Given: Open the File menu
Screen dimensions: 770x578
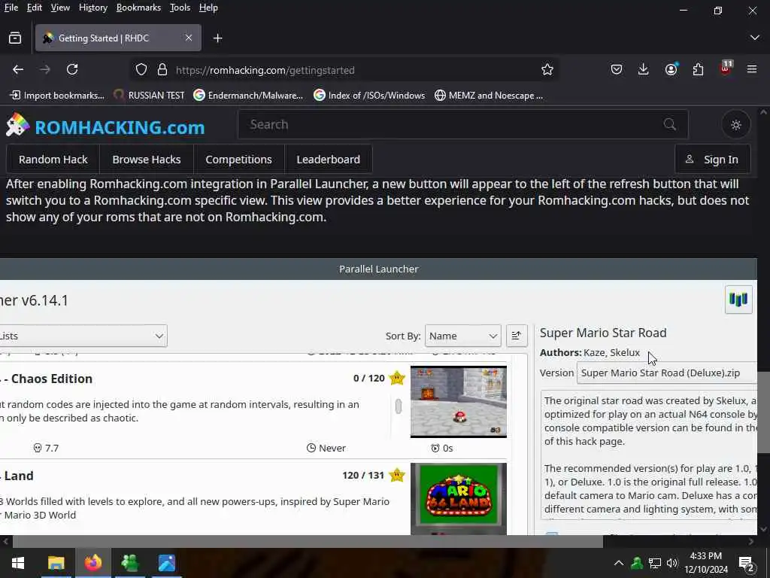Looking at the screenshot, I should pos(11,8).
